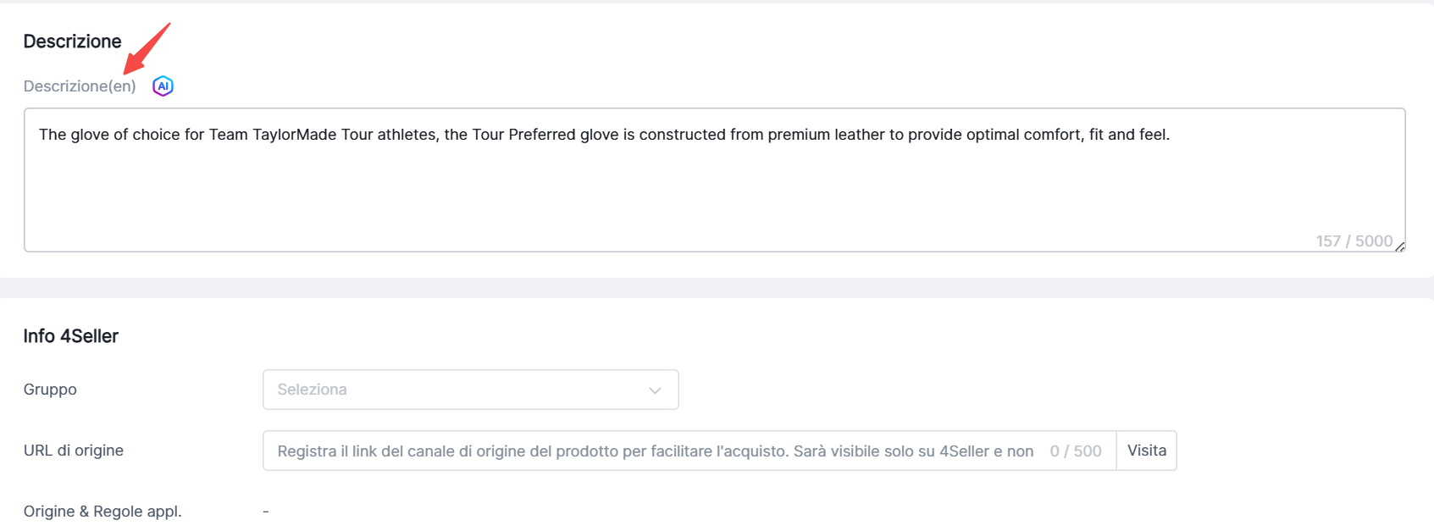Click the URL di origine label
This screenshot has height=531, width=1434.
click(74, 451)
